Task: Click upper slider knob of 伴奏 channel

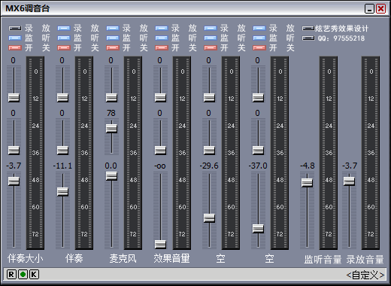Action: click(62, 98)
